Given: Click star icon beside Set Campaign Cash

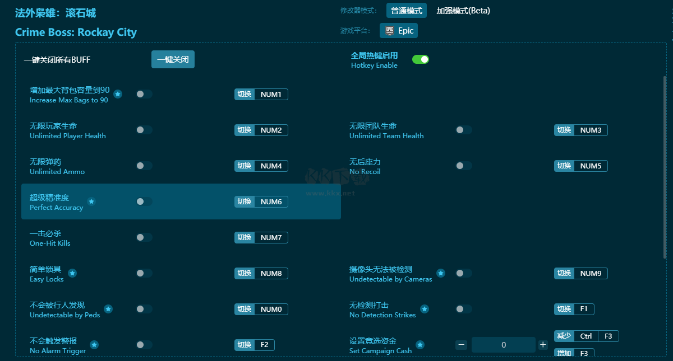Looking at the screenshot, I should pyautogui.click(x=420, y=345).
